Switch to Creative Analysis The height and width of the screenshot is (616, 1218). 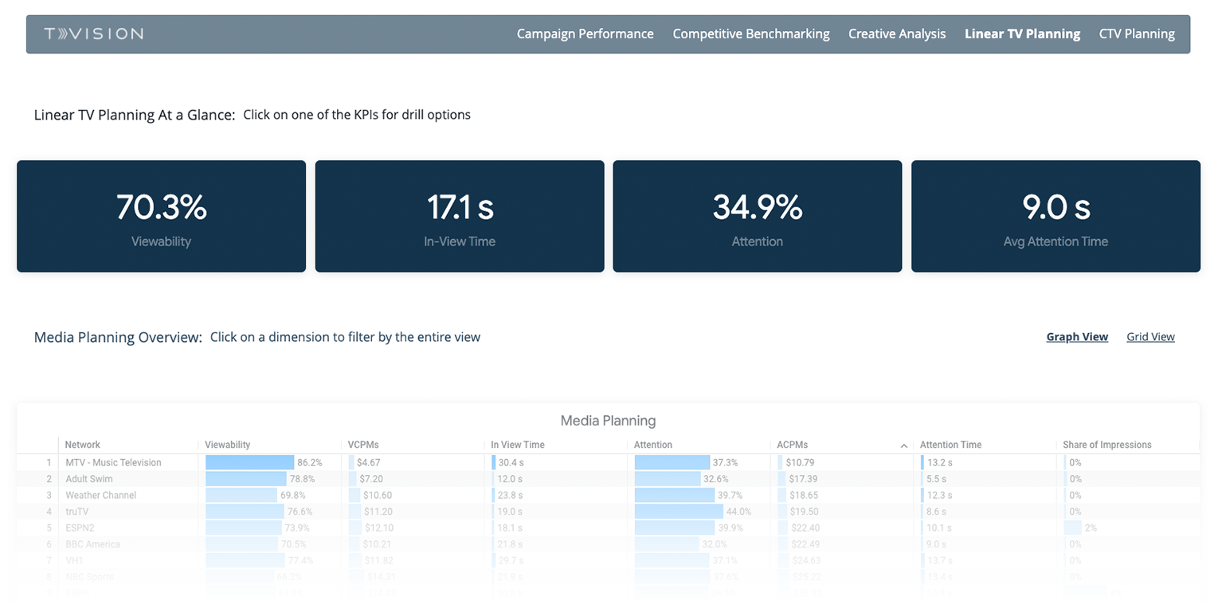coord(895,33)
